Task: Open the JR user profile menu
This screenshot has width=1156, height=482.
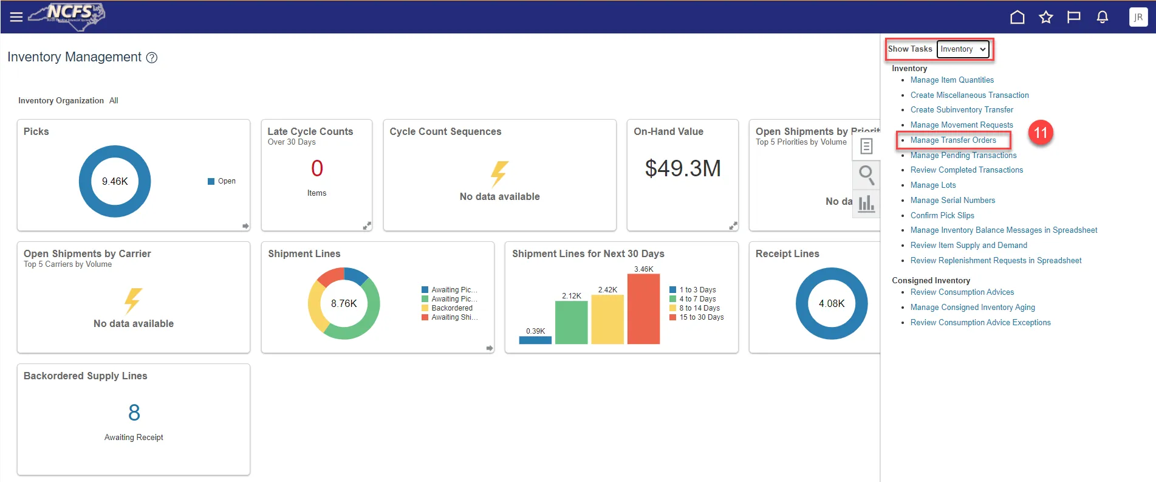Action: tap(1138, 17)
